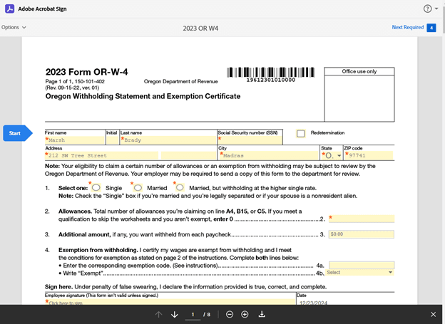Click the barcode number 19612301010000
This screenshot has width=445, height=324.
click(271, 80)
